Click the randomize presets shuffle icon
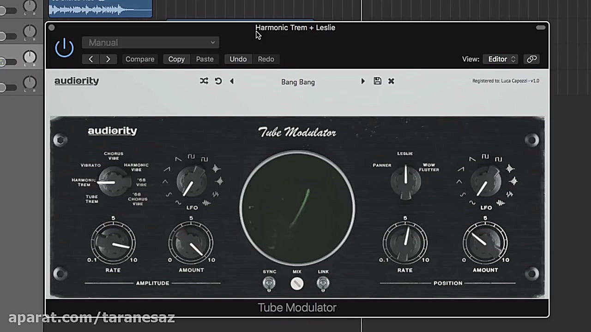Image resolution: width=591 pixels, height=332 pixels. [x=204, y=81]
